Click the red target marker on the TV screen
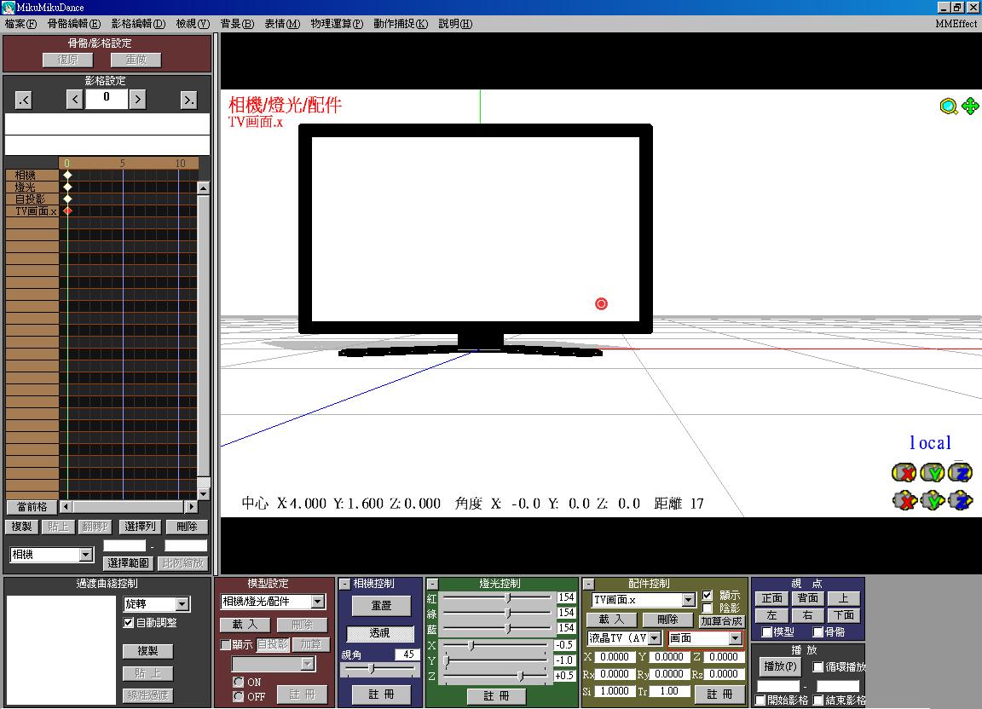Screen dimensions: 982x709 [x=601, y=303]
